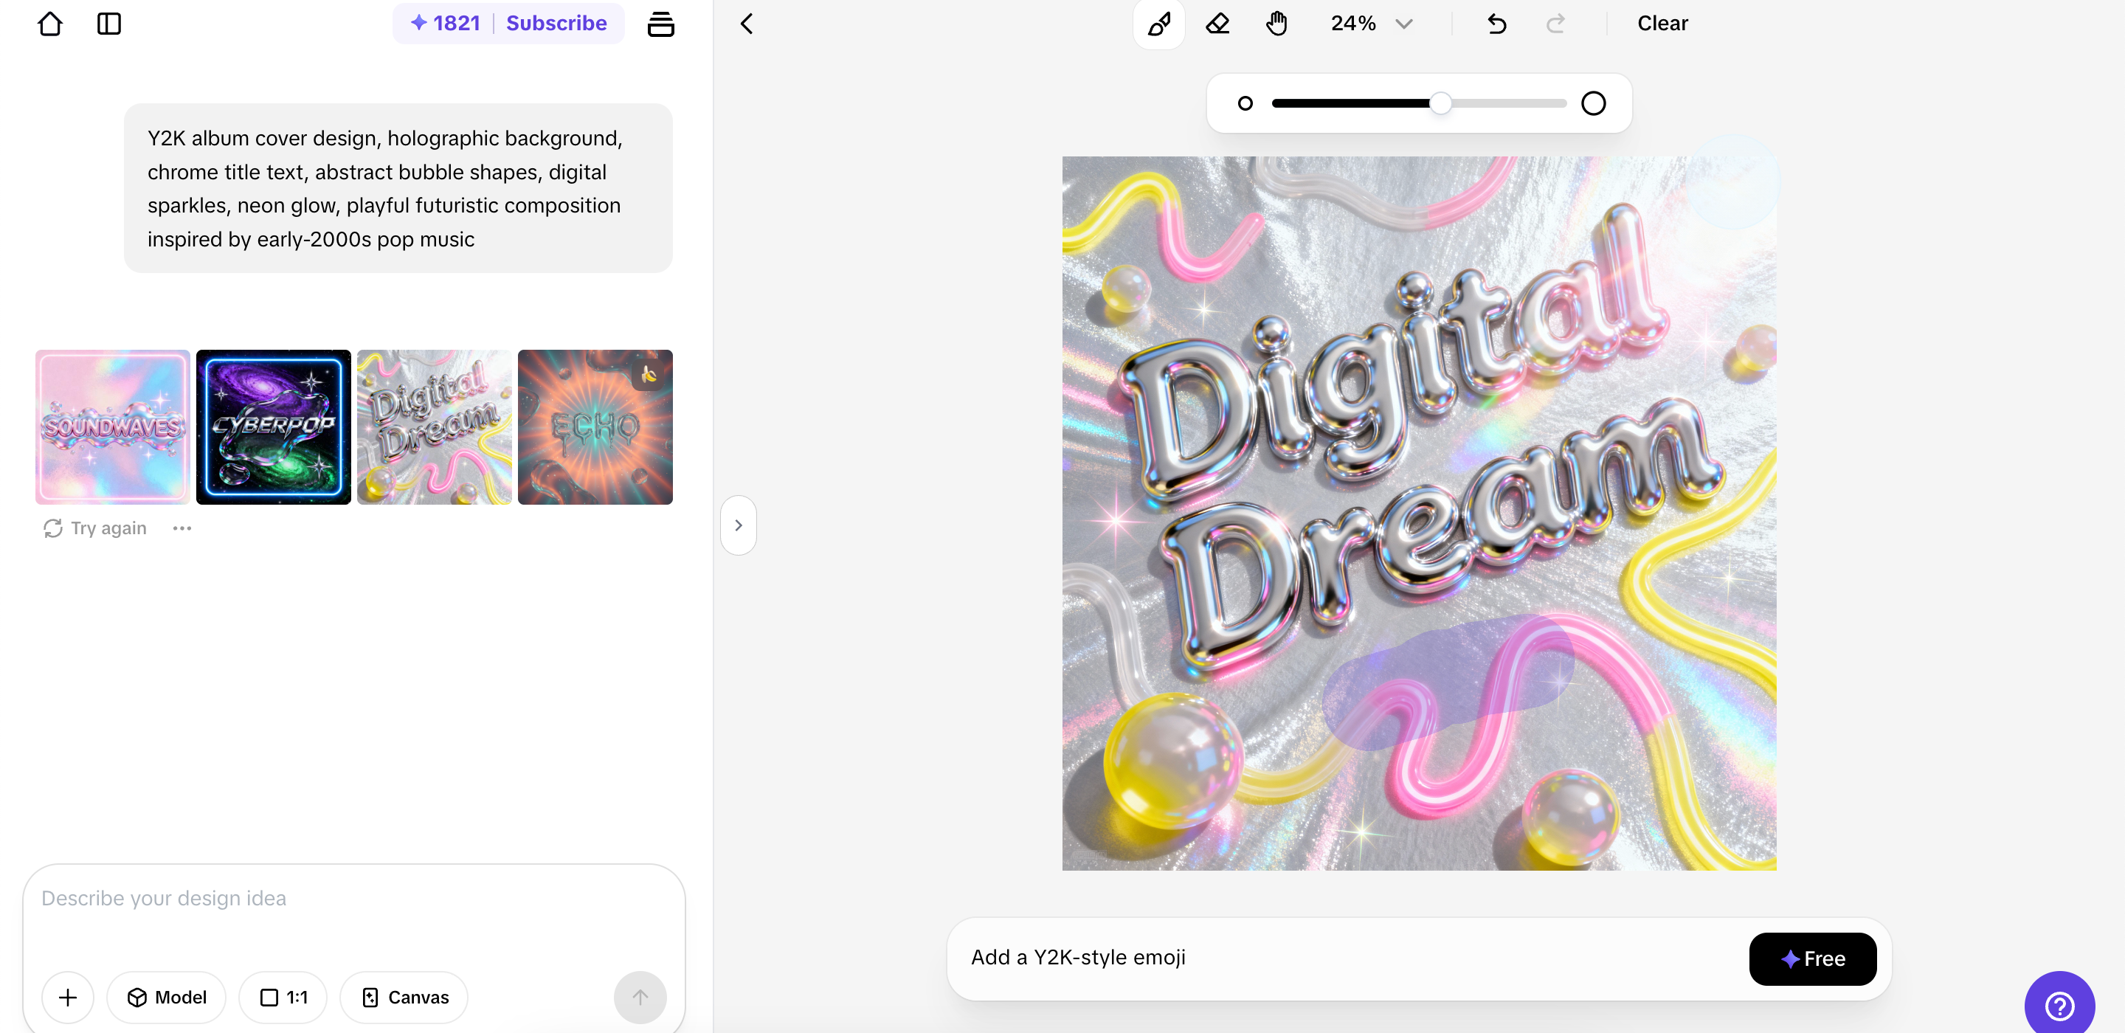The width and height of the screenshot is (2125, 1033).
Task: Toggle the Canvas mode button
Action: [404, 997]
